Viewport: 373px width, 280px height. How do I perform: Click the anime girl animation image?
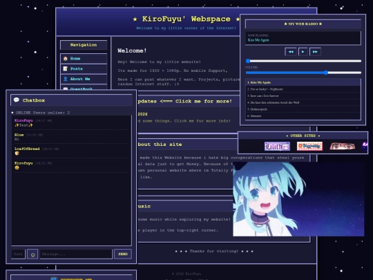(298, 199)
